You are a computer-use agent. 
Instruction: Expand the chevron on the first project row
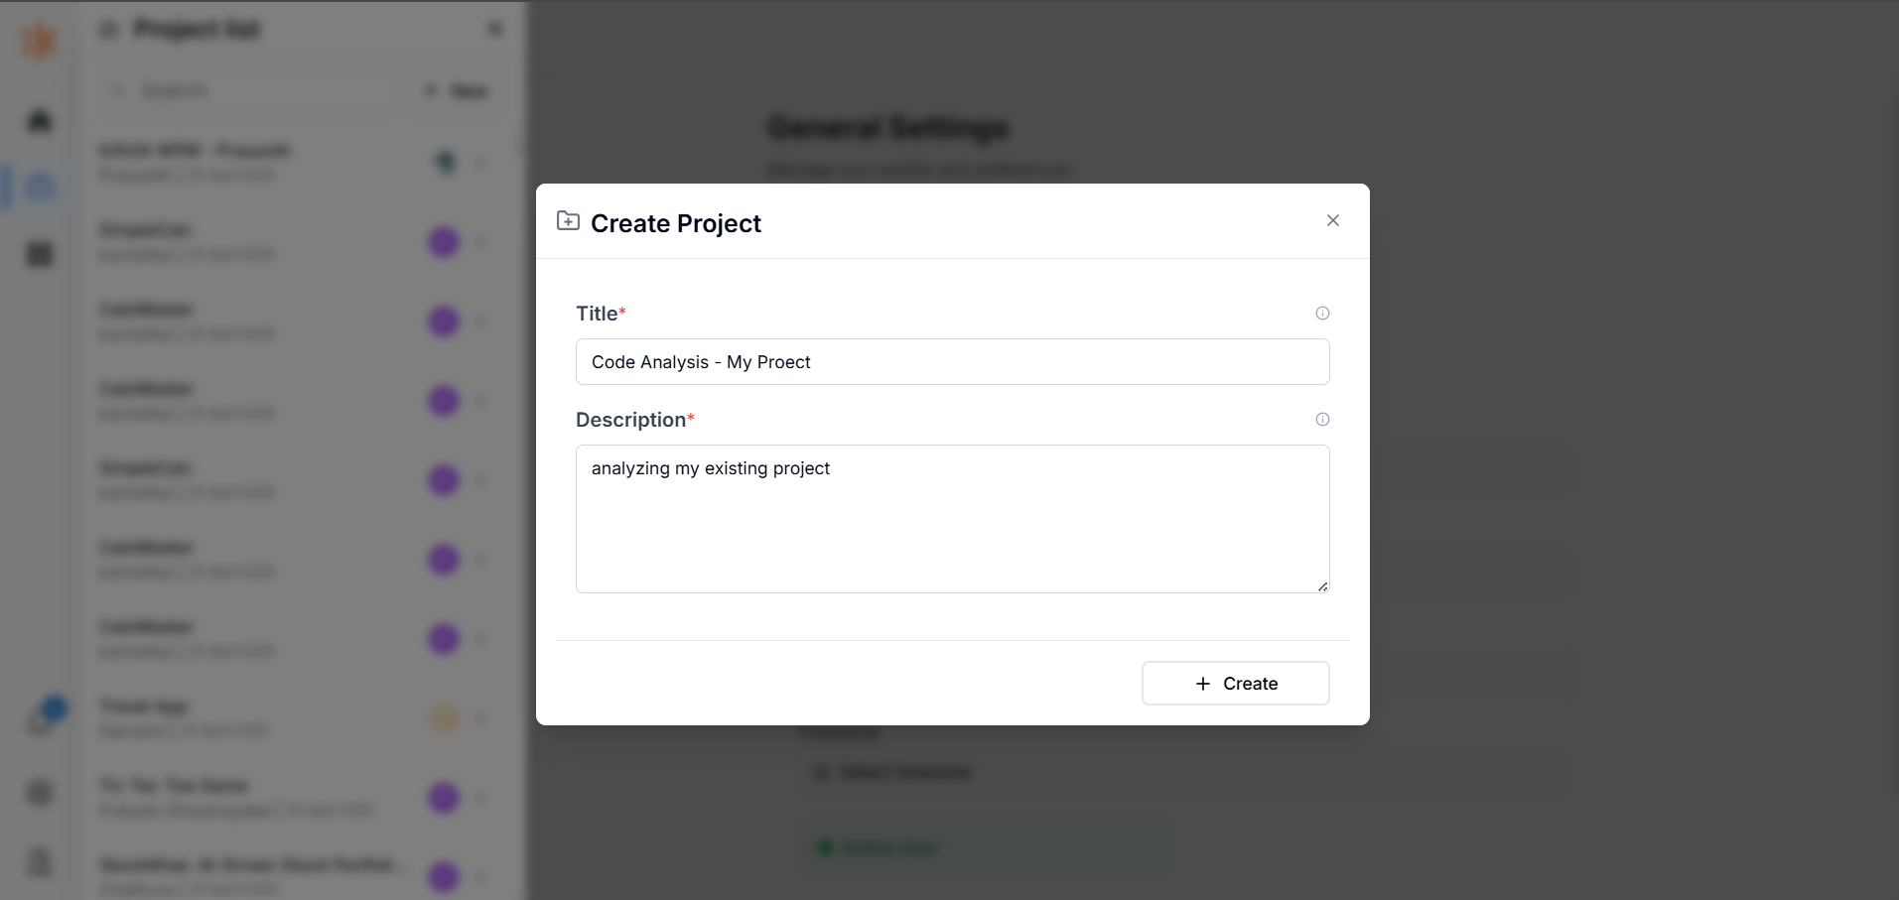[481, 163]
